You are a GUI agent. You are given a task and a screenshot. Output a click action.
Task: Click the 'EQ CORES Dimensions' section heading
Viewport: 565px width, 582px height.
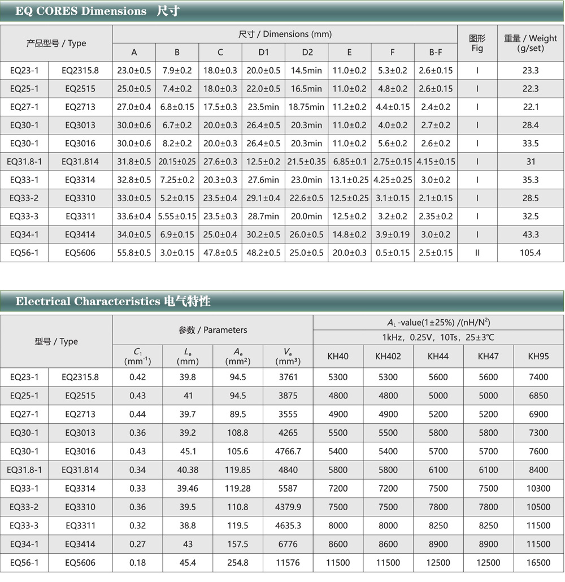[x=97, y=11]
